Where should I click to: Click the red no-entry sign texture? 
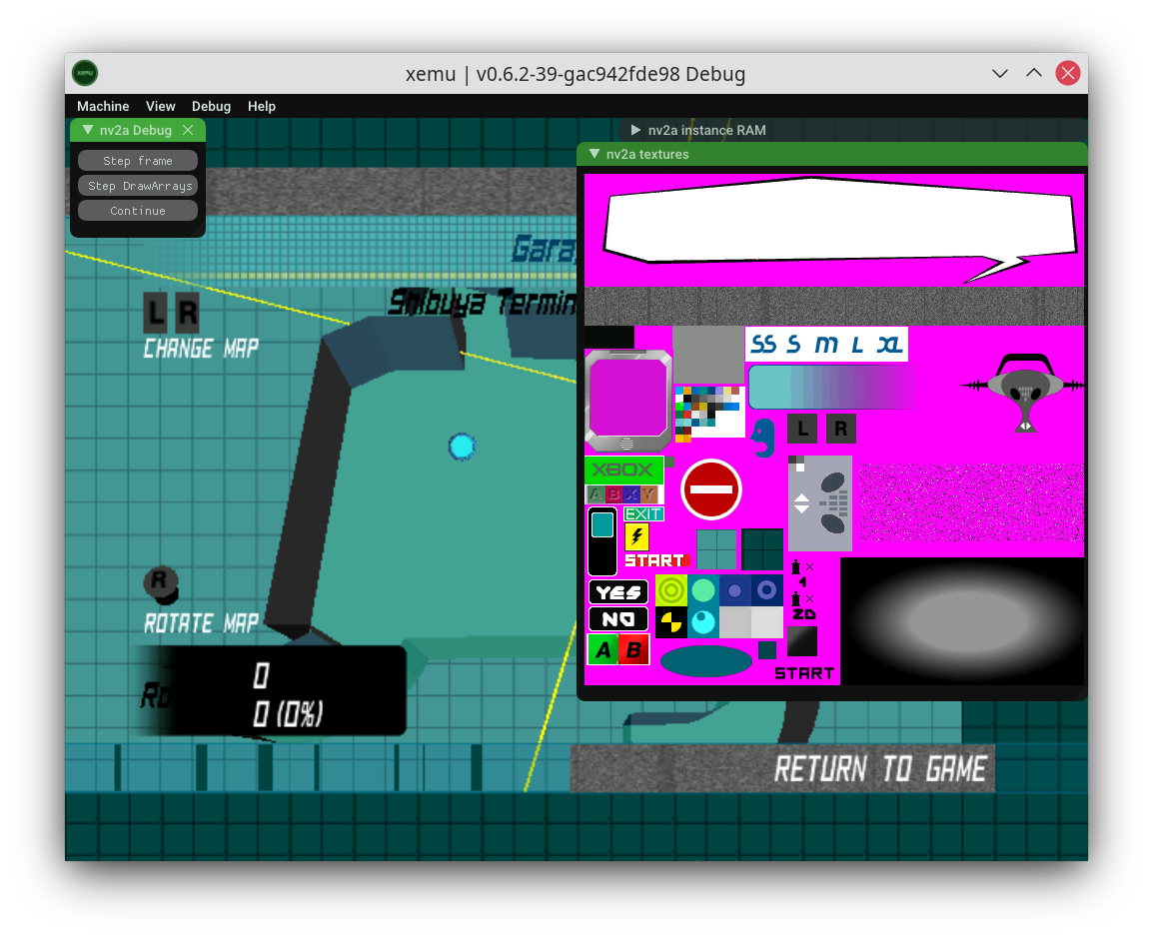point(710,489)
